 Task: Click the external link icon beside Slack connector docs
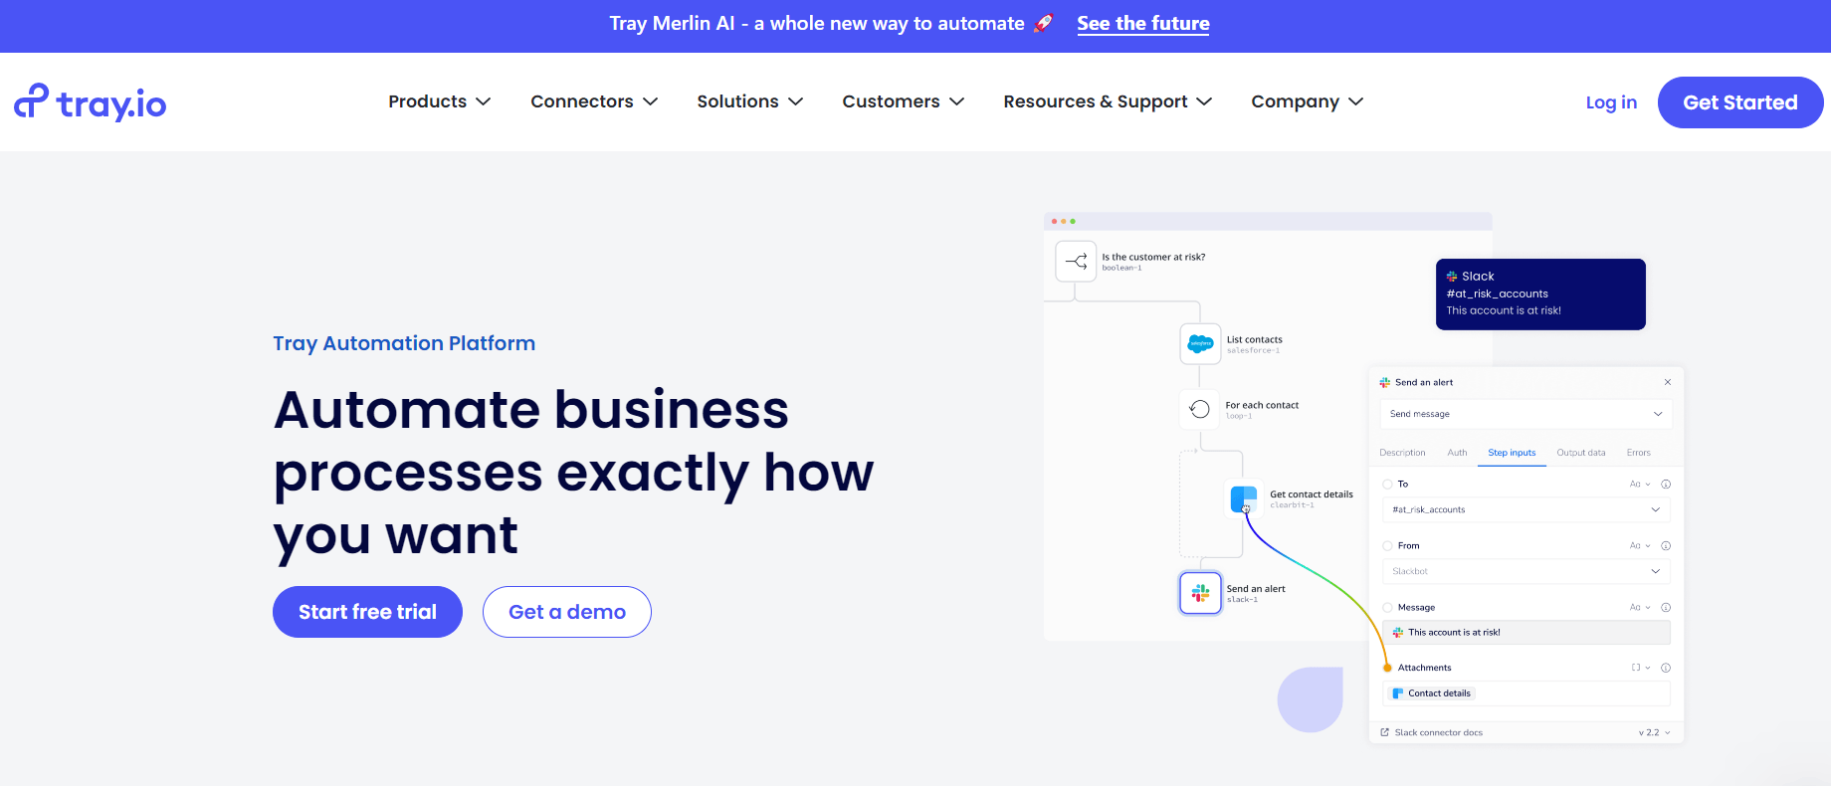point(1384,732)
